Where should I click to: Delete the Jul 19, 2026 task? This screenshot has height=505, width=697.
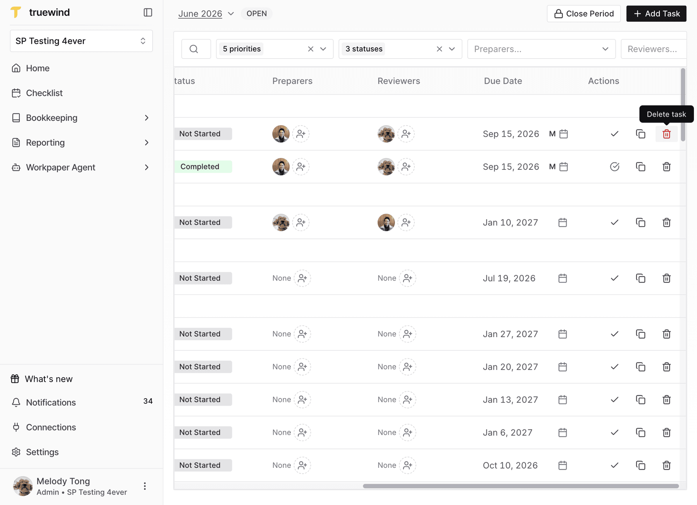666,278
